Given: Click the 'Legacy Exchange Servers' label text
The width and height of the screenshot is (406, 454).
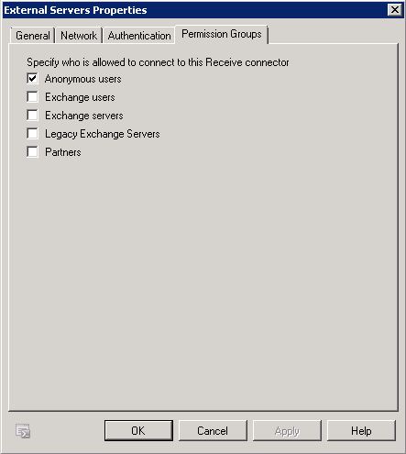Looking at the screenshot, I should click(x=103, y=134).
